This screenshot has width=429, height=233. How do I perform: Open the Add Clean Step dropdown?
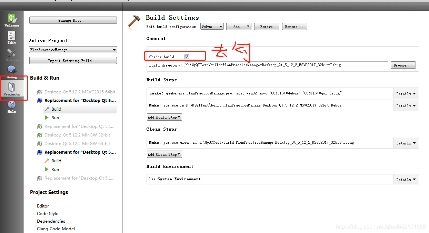tap(164, 154)
